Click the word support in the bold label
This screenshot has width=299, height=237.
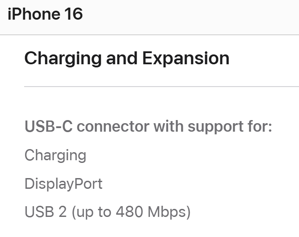pos(215,128)
